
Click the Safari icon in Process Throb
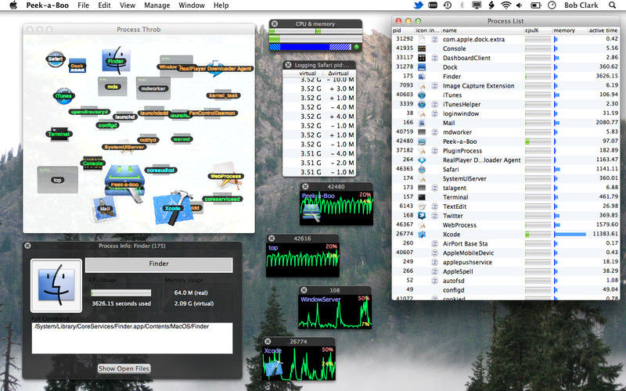click(x=55, y=59)
